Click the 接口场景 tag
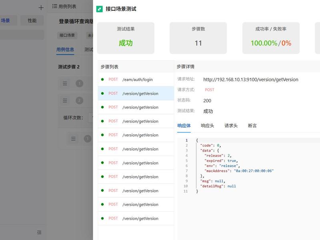This screenshot has width=320, height=240. [67, 35]
